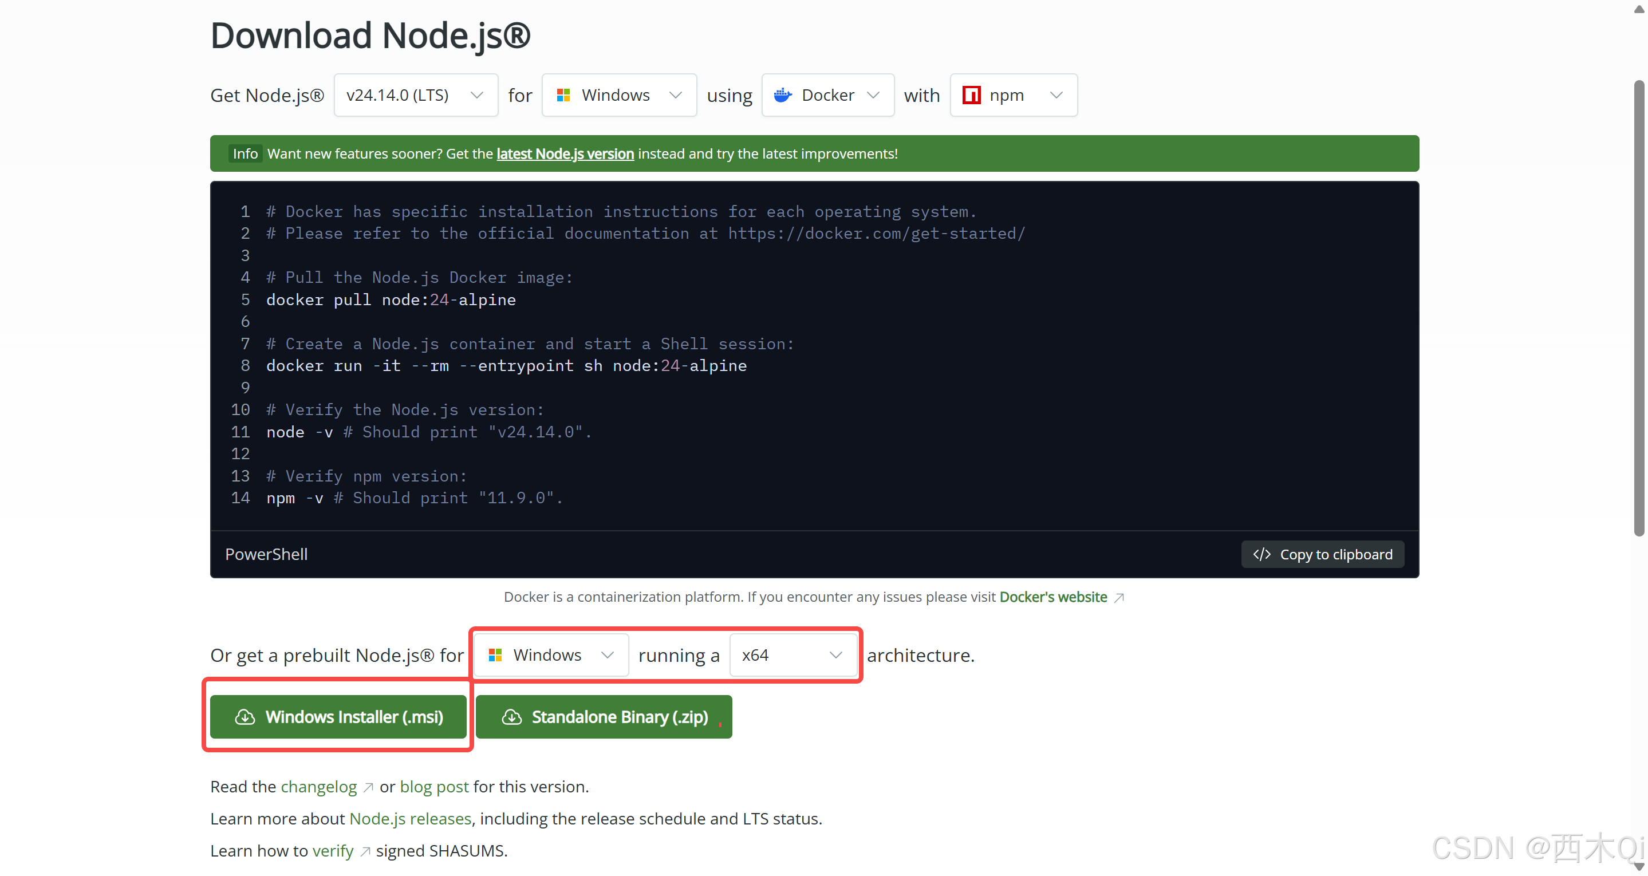Screen dimensions: 1648x876
Task: Copy the code snippet to clipboard
Action: tap(1322, 555)
